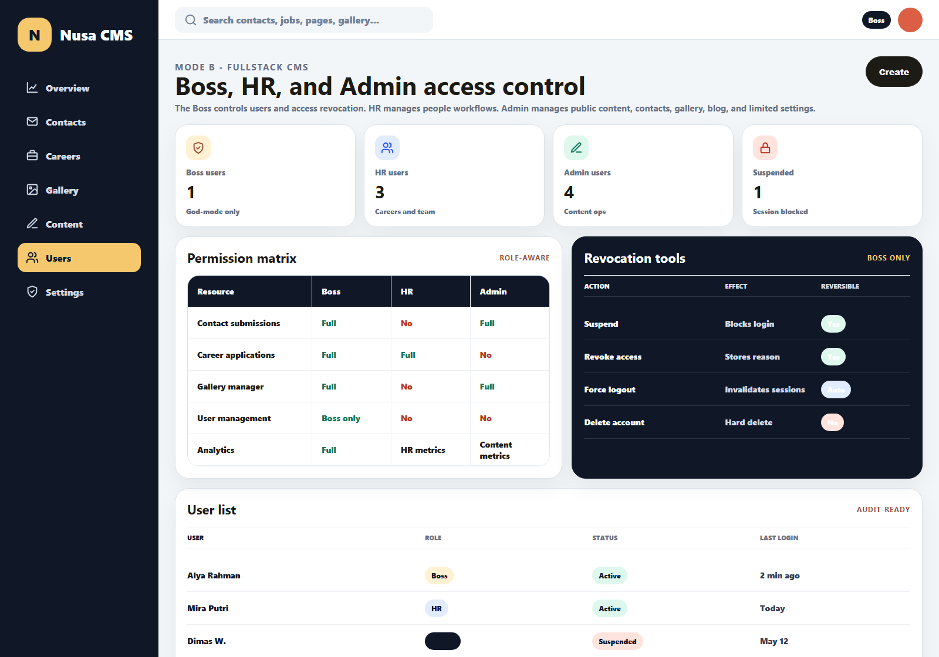The image size is (939, 657).
Task: Open the orange user avatar
Action: coord(910,20)
